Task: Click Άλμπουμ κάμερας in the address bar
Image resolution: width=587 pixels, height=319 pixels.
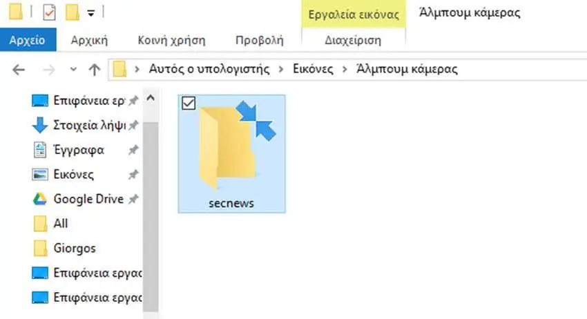Action: (x=407, y=69)
